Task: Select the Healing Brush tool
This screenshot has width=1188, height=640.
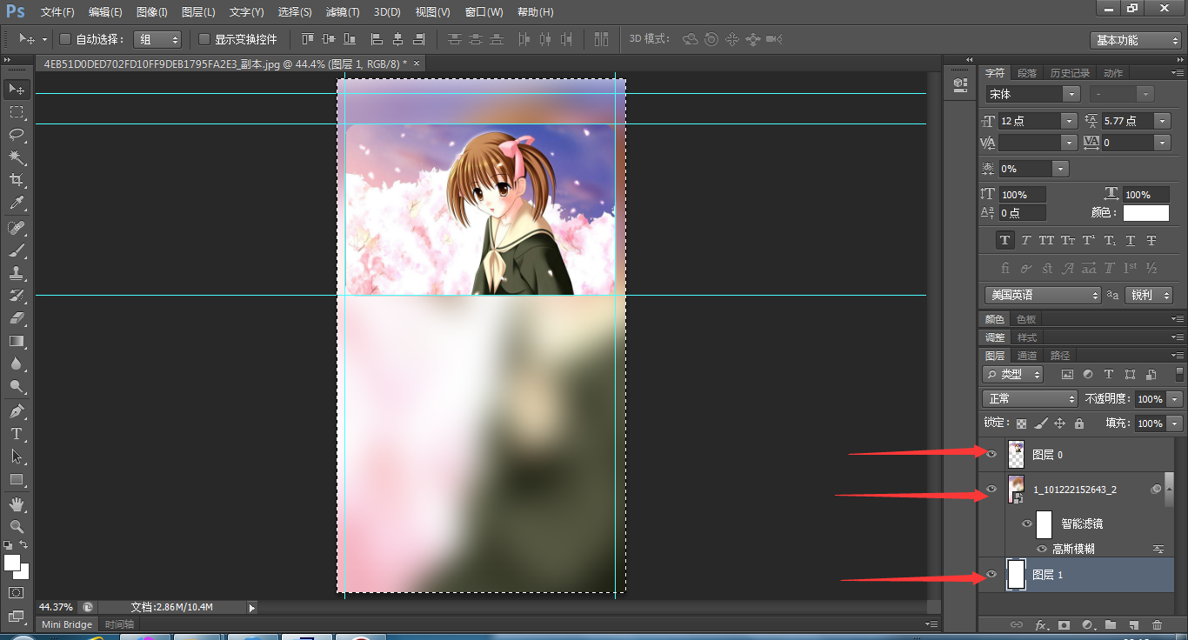Action: [x=17, y=228]
